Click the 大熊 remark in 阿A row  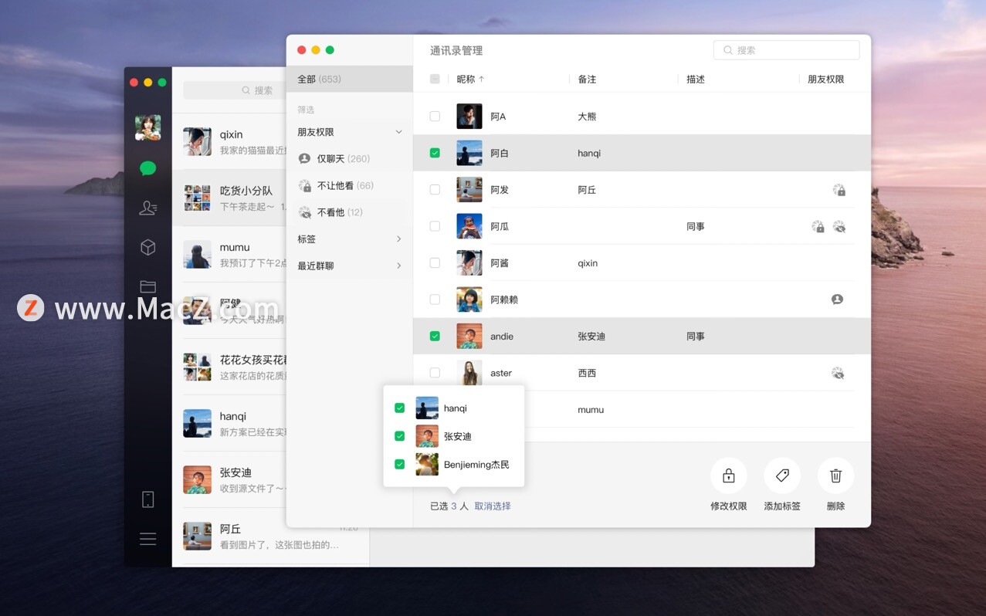click(x=587, y=117)
